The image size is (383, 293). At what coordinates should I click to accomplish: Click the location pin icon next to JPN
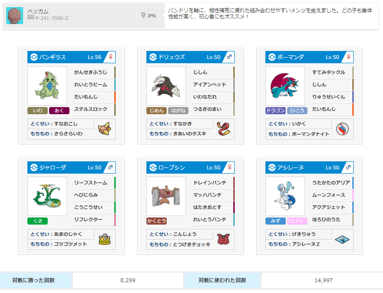click(144, 16)
